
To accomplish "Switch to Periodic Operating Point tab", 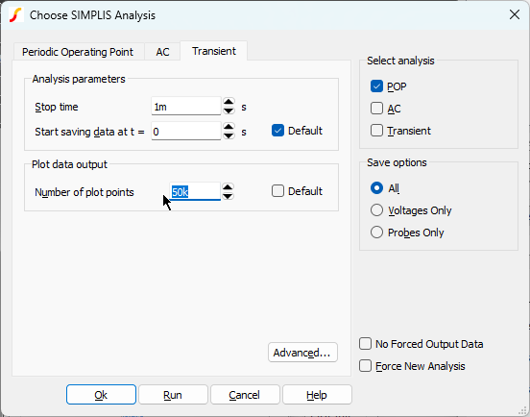I will tap(78, 52).
